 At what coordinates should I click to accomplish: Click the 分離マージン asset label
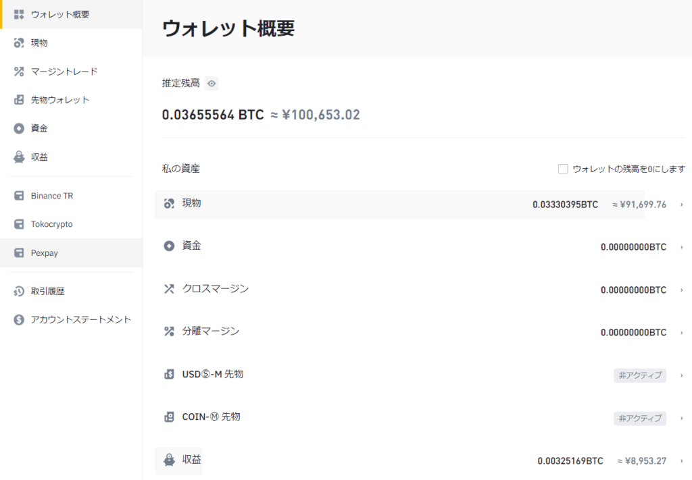(x=210, y=331)
